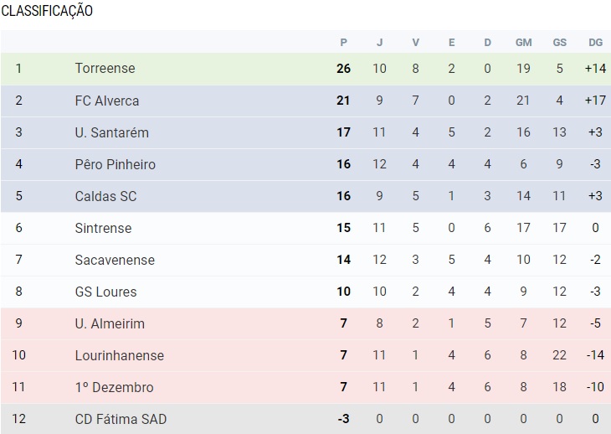Open the FC Alverca team link

click(106, 101)
